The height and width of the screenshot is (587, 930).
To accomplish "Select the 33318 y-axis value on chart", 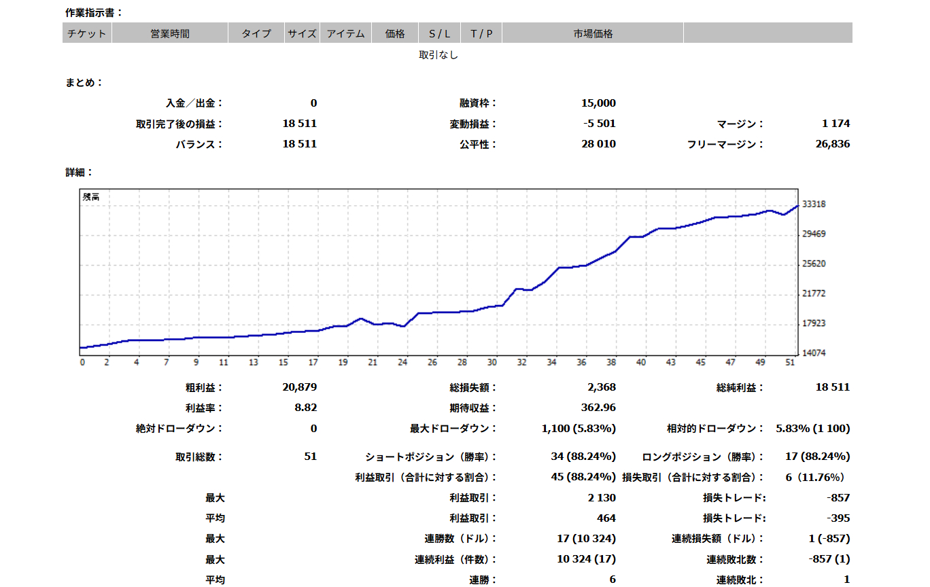I will click(814, 204).
